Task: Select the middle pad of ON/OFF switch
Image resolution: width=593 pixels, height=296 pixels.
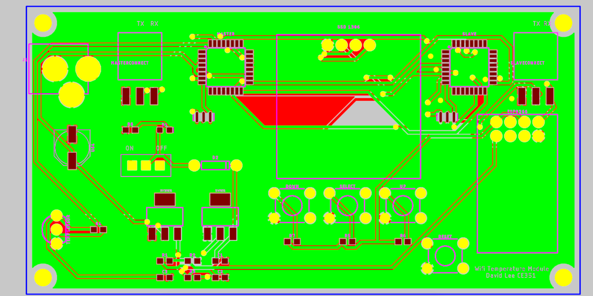Action: coord(146,165)
